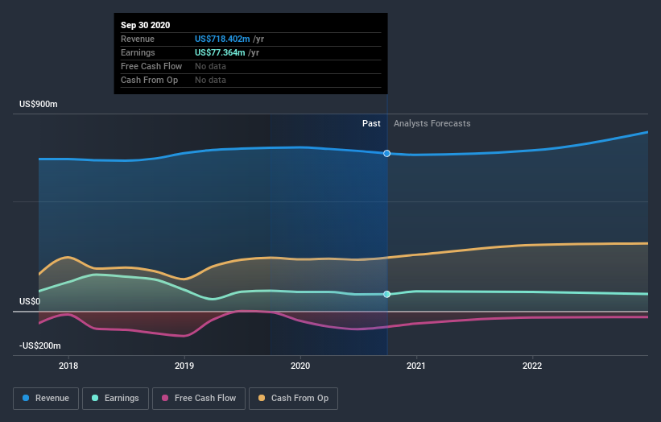Click the US$718.402m revenue value
Viewport: 661px width, 422px height.
click(x=222, y=39)
